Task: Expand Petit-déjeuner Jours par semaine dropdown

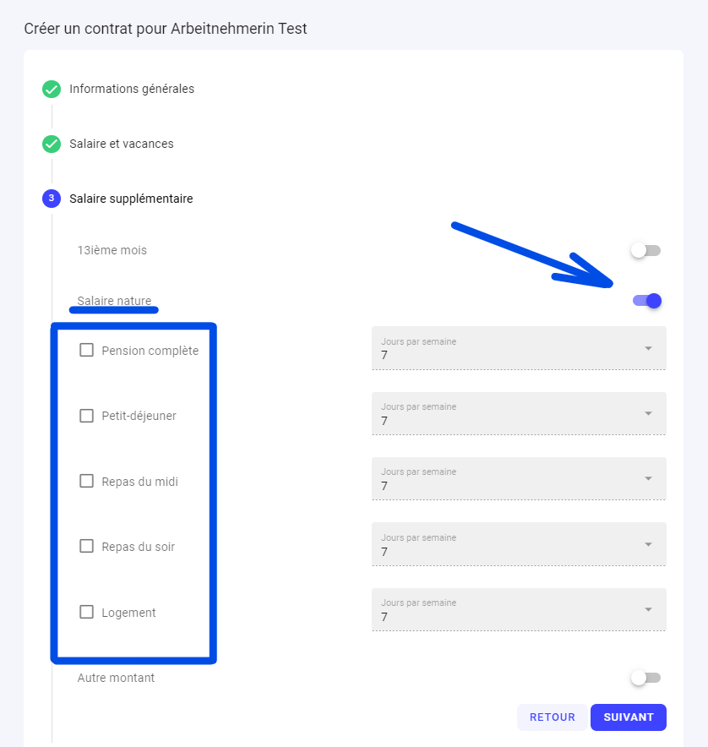Action: tap(519, 413)
